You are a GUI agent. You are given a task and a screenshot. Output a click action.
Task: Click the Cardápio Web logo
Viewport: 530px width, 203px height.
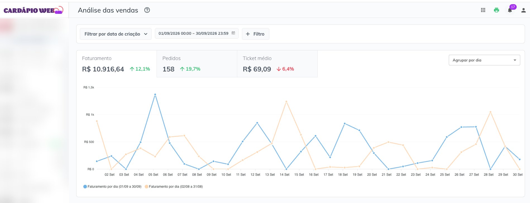(x=33, y=10)
